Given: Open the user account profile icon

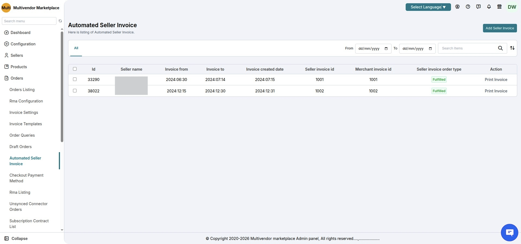Looking at the screenshot, I should point(458,7).
